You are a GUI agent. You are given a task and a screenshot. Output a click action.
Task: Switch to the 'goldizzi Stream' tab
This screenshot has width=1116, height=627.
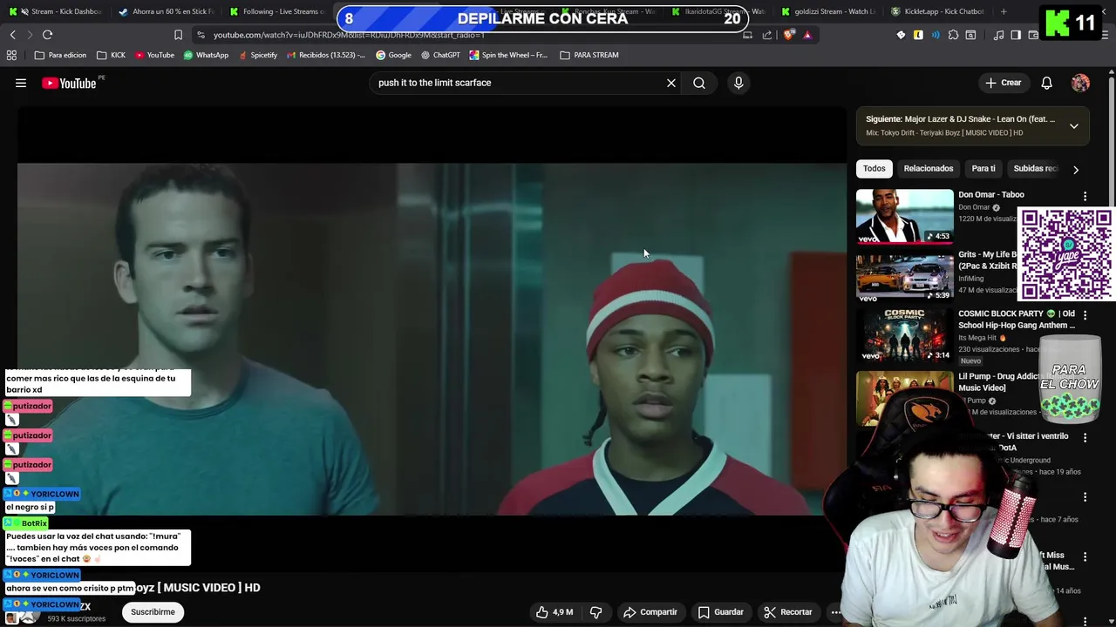pyautogui.click(x=828, y=11)
